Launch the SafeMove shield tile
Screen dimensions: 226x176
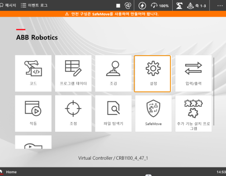[153, 114]
